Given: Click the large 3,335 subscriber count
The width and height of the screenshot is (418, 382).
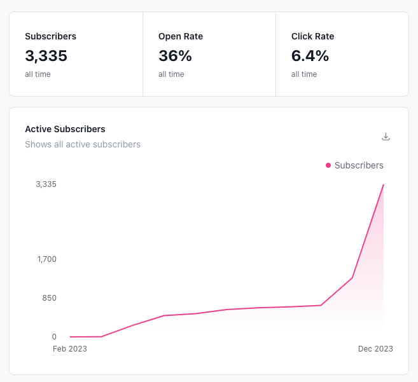Looking at the screenshot, I should 46,56.
